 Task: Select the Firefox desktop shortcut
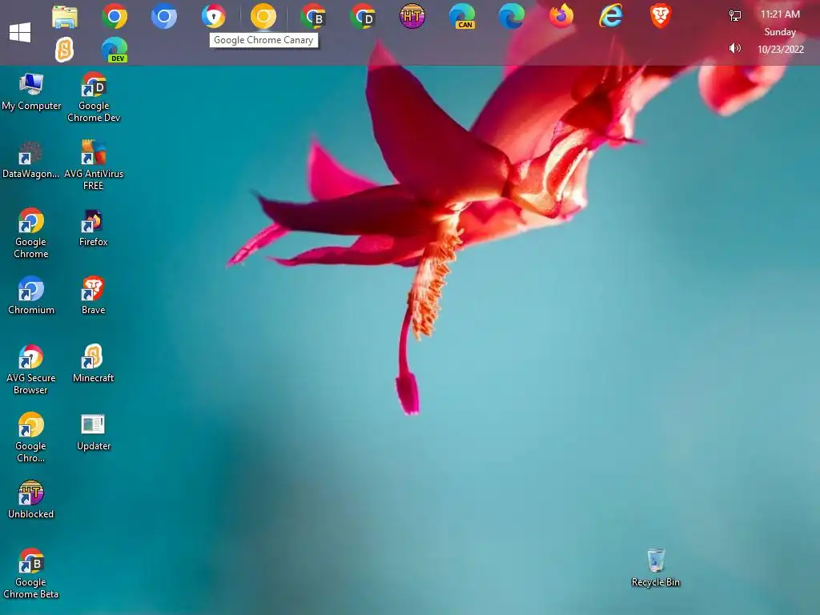94,228
